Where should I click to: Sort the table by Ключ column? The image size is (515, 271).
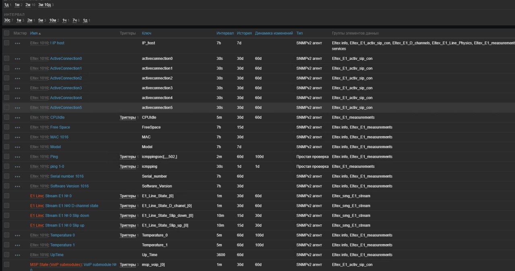tap(146, 33)
